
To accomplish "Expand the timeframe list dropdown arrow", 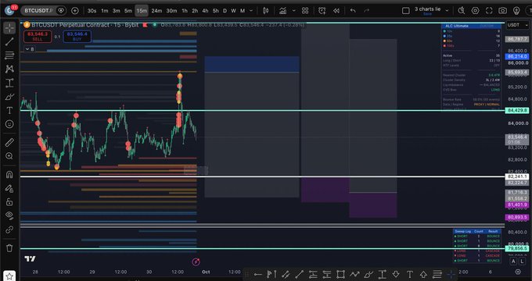I will tap(251, 11).
